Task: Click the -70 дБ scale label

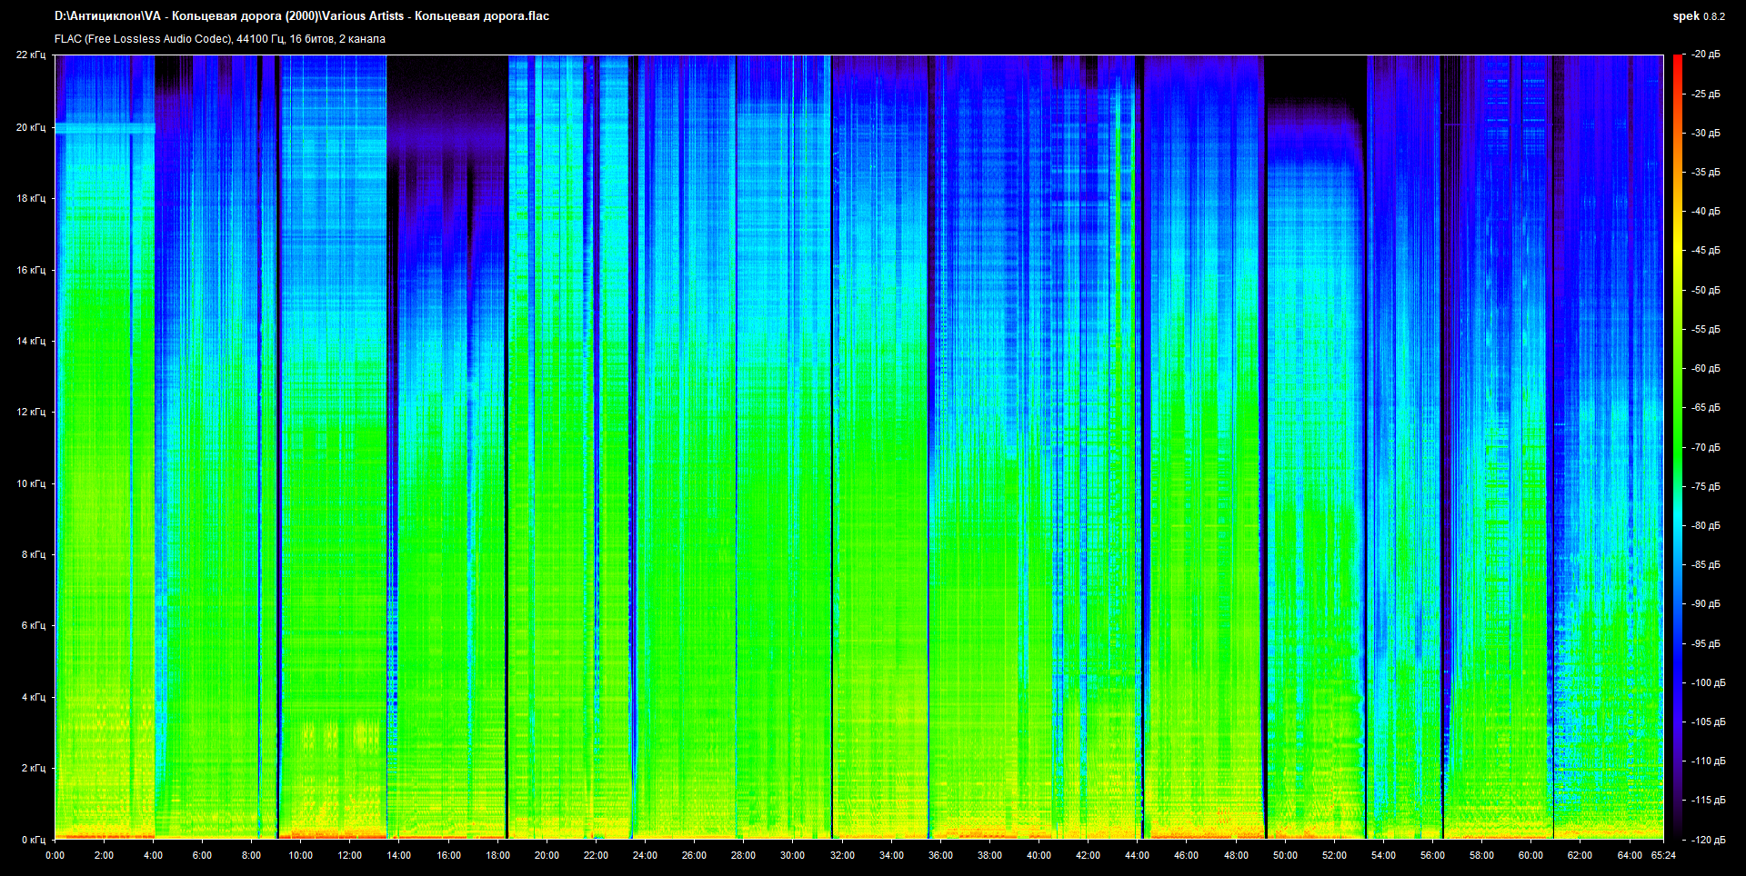Action: (1705, 447)
